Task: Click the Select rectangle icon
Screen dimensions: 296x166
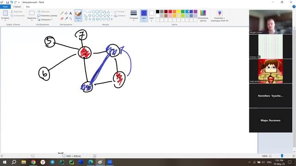Action: (32, 13)
